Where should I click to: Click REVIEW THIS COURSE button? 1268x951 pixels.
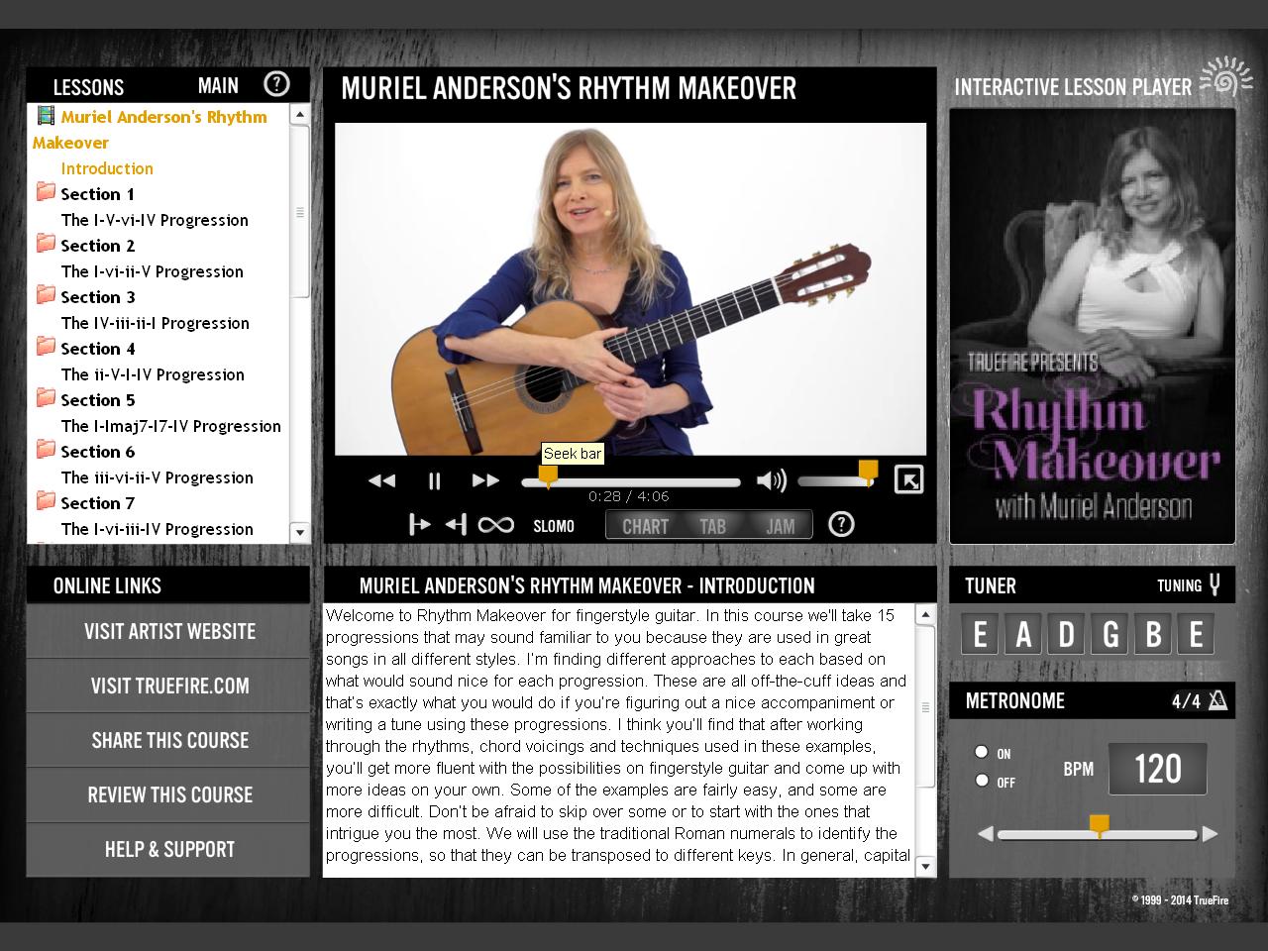tap(168, 794)
